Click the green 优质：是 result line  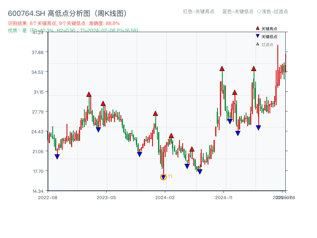(x=73, y=31)
